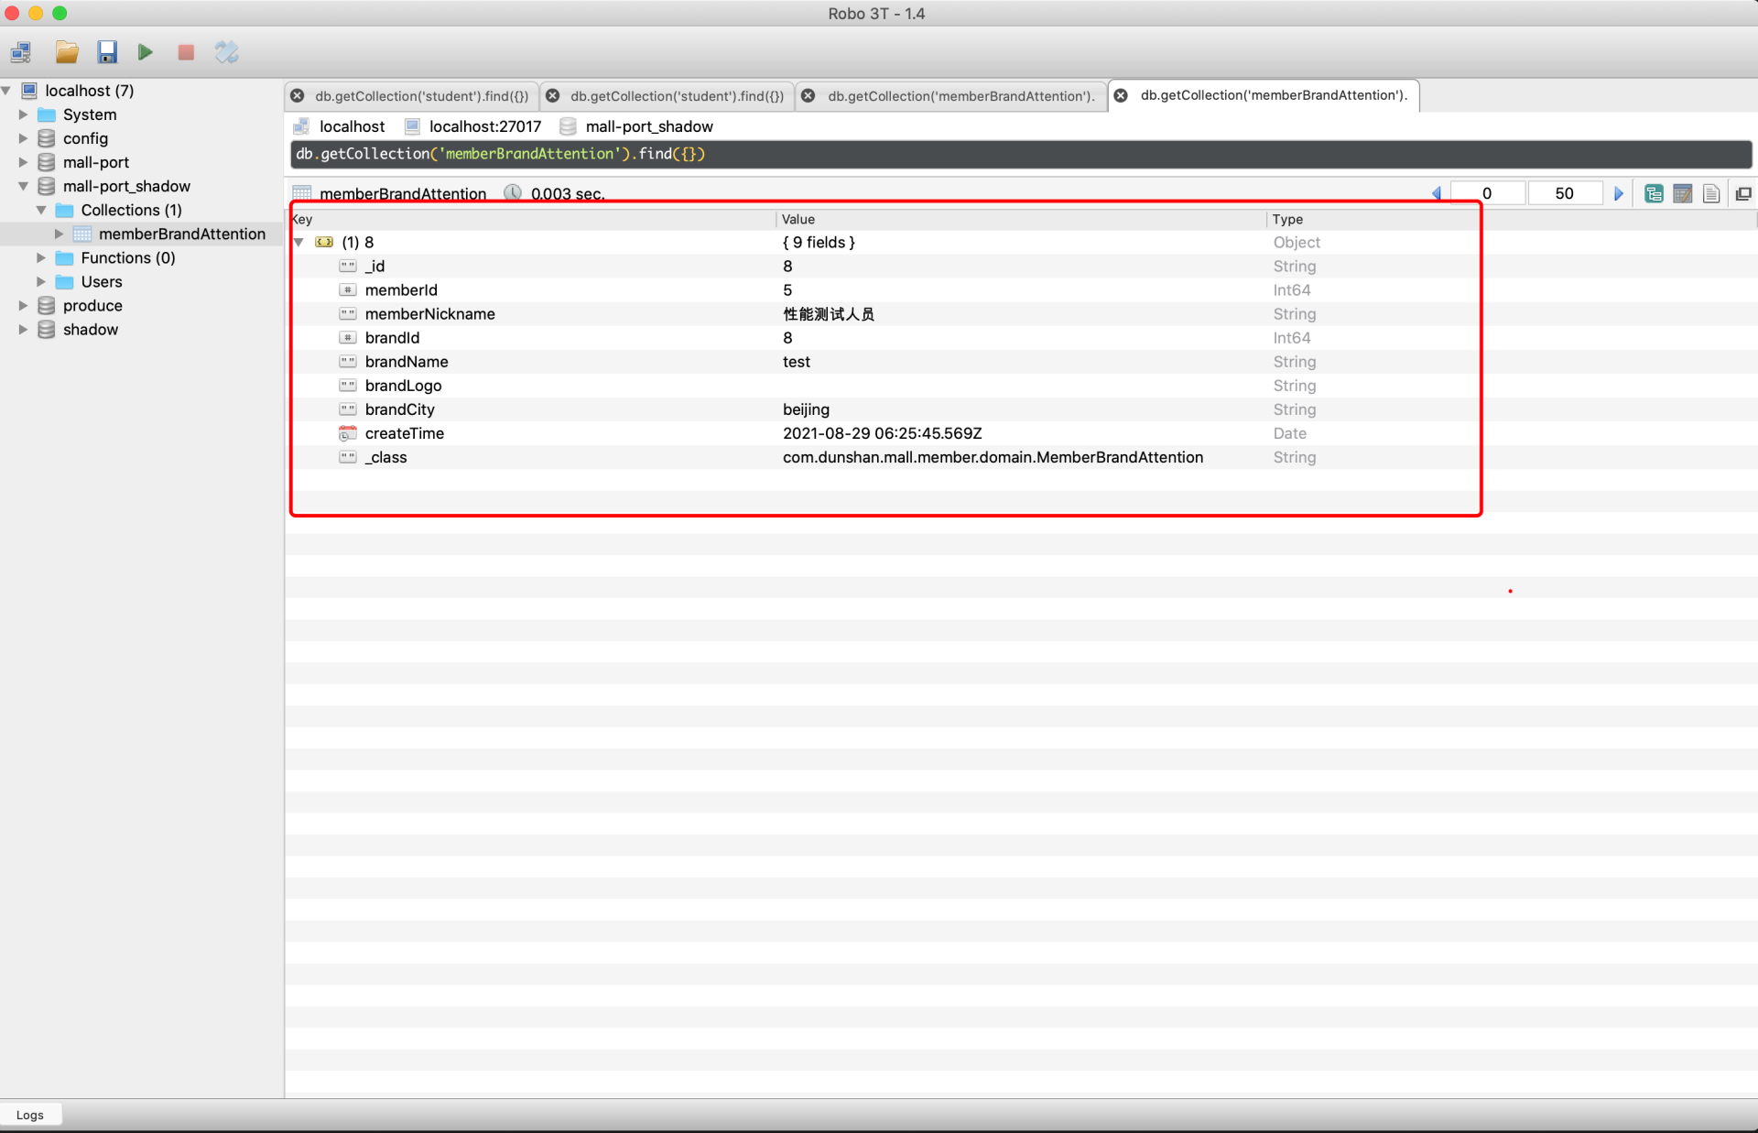Go to previous page with left arrow

coord(1437,193)
